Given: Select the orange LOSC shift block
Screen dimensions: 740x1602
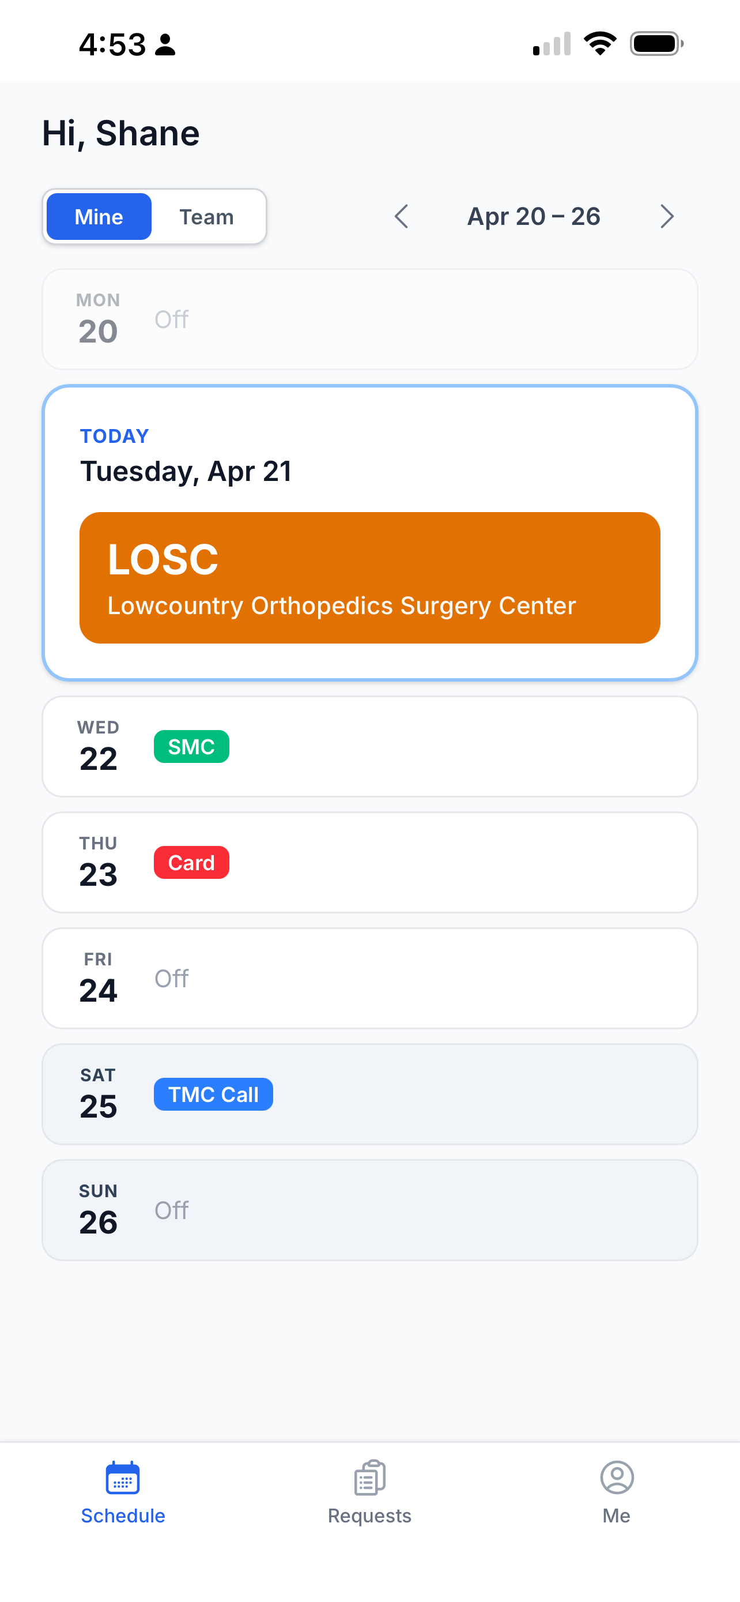Looking at the screenshot, I should coord(369,578).
